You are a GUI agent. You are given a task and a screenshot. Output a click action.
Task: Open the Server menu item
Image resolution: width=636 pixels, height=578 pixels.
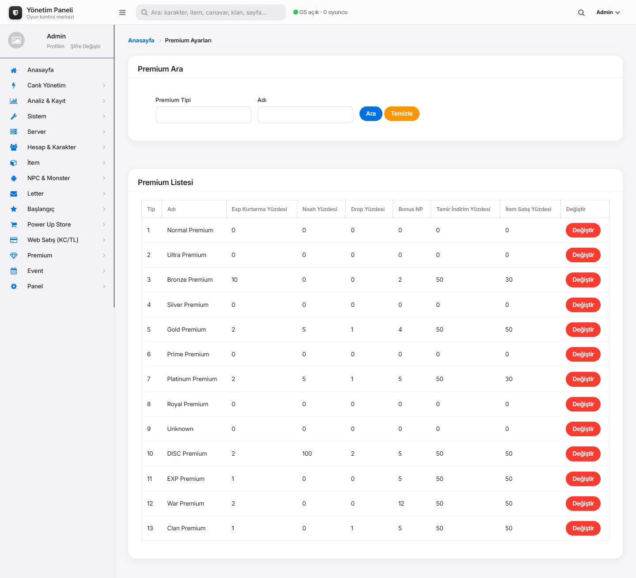pos(57,132)
